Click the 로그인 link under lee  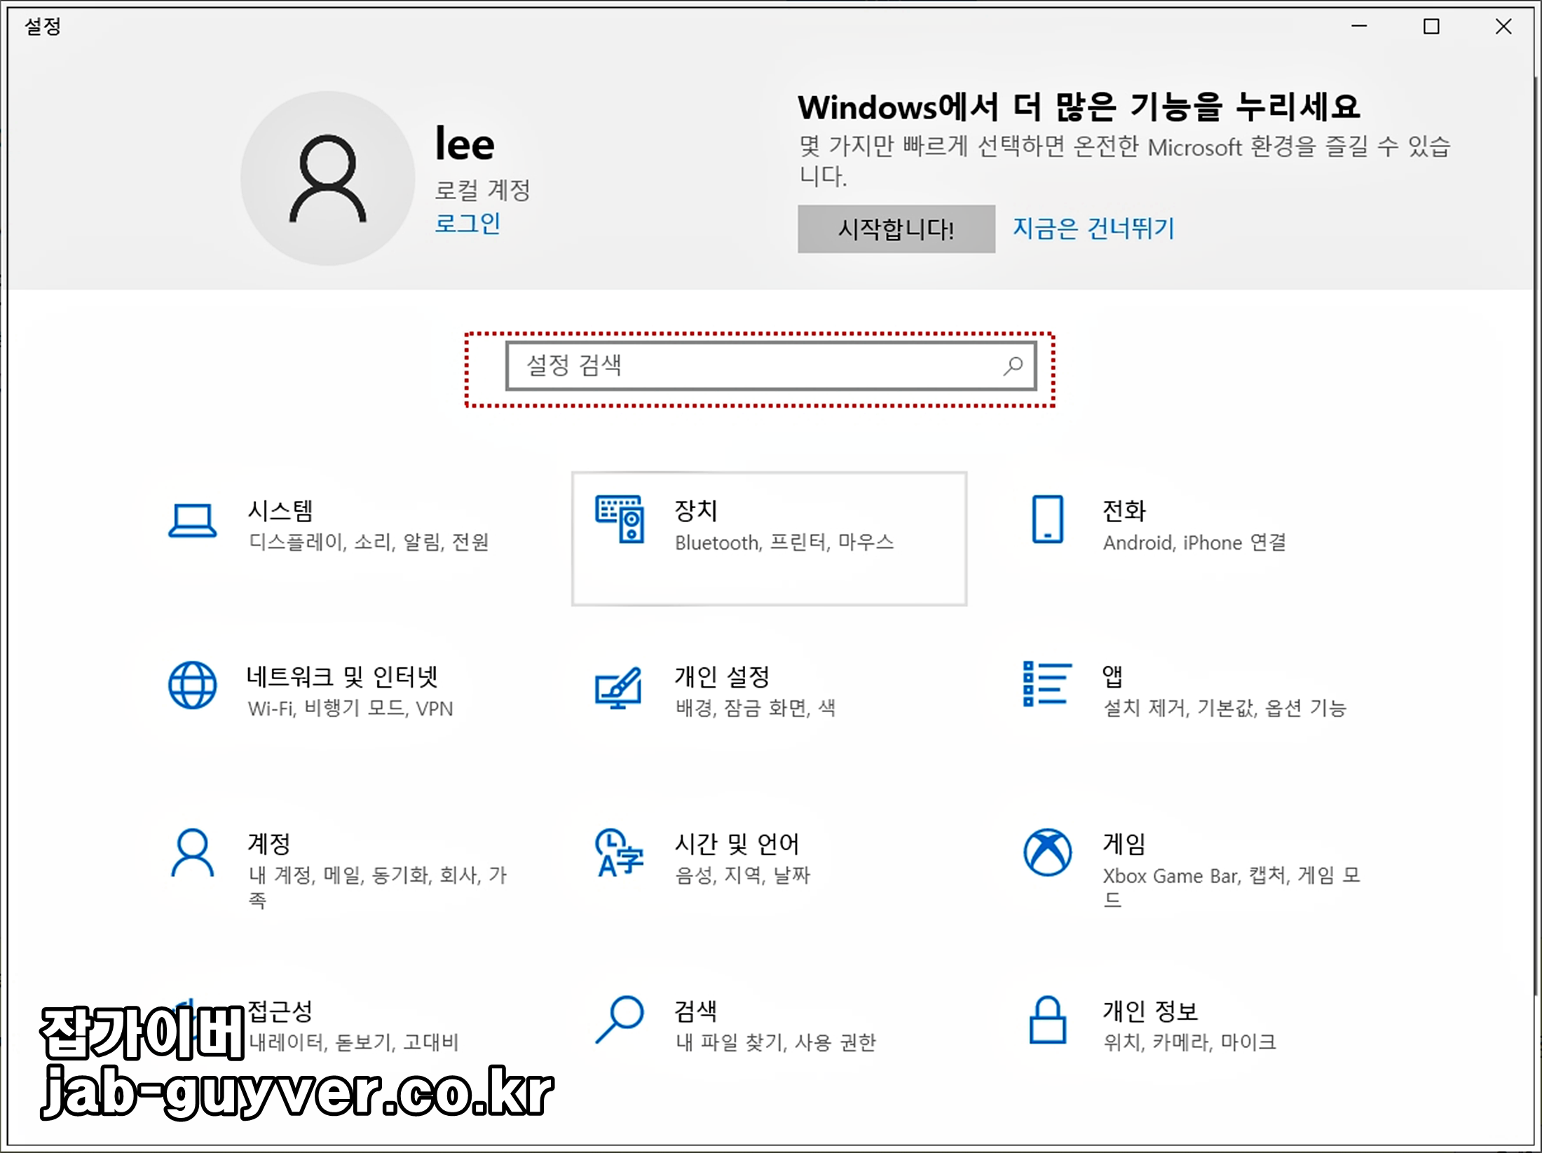pyautogui.click(x=467, y=224)
